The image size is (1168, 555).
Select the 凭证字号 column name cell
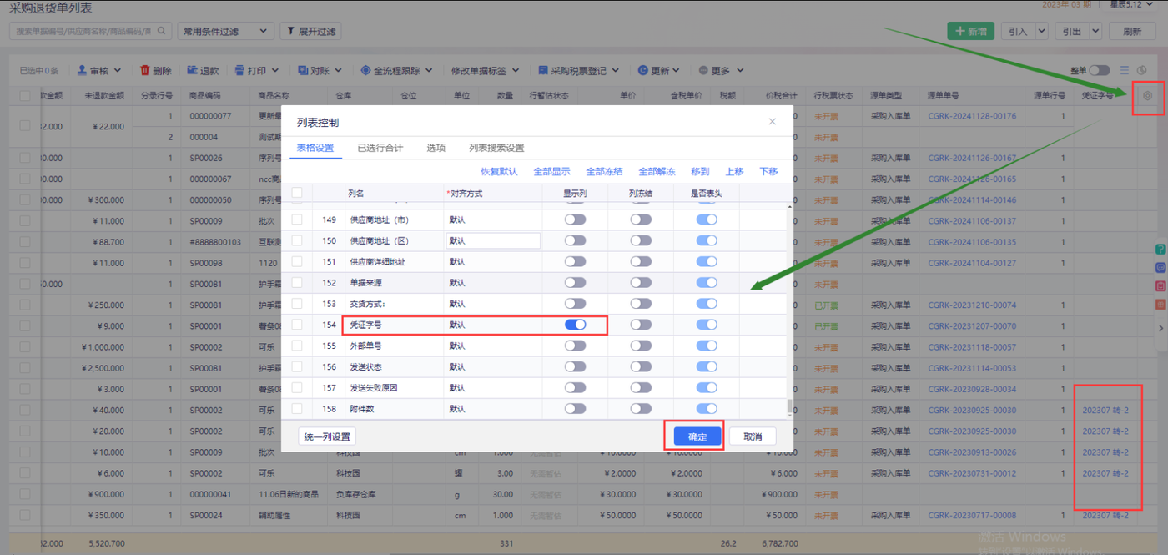coord(394,325)
